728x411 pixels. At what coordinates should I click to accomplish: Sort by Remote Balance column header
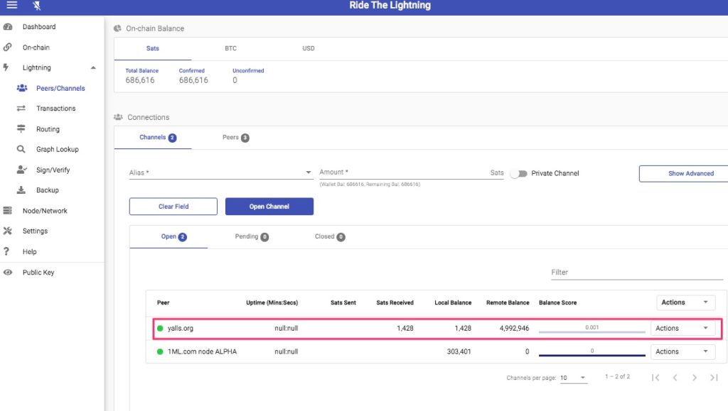tap(508, 302)
